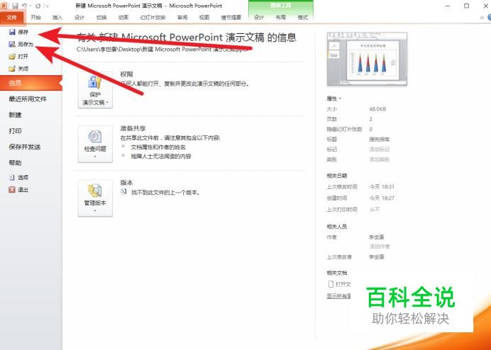Image resolution: width=491 pixels, height=350 pixels.
Task: Select 打印 in the sidebar
Action: (15, 131)
